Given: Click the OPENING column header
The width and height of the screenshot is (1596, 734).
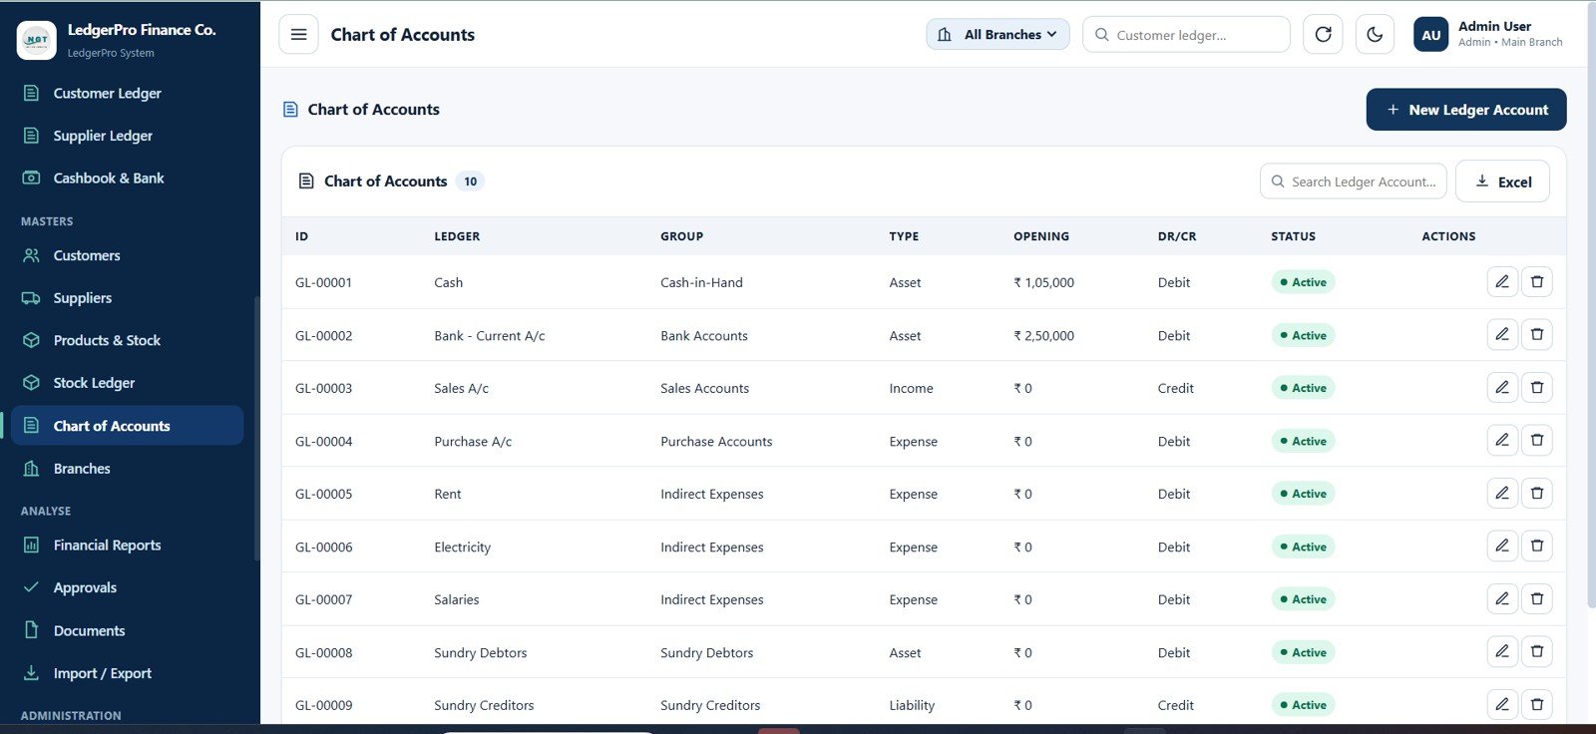Looking at the screenshot, I should click(x=1040, y=237).
